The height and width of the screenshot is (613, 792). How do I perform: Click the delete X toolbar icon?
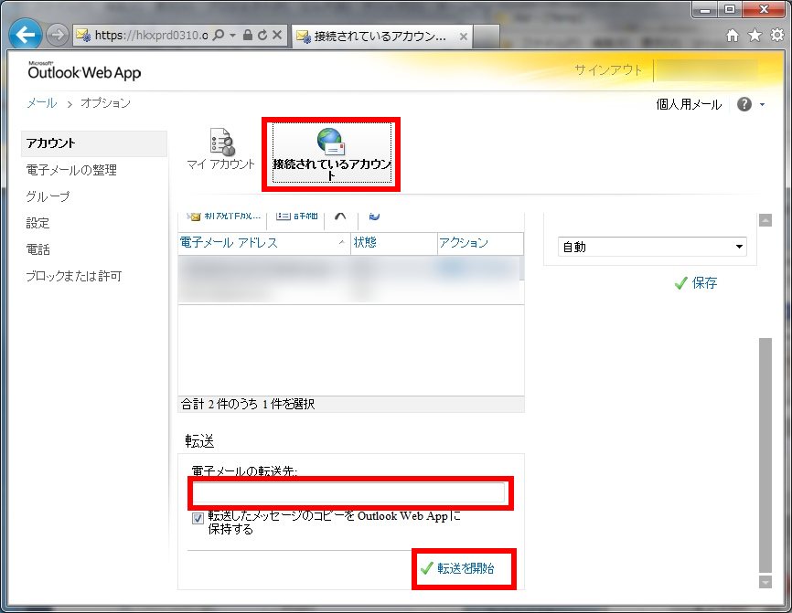pos(340,217)
